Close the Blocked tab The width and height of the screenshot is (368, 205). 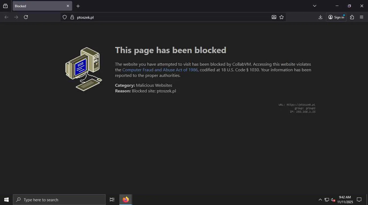click(x=68, y=6)
